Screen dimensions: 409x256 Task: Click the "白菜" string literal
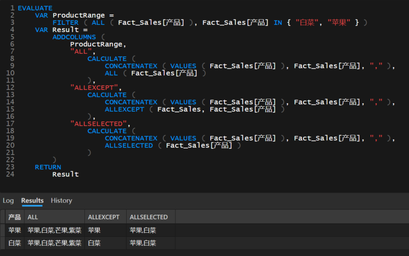click(307, 23)
